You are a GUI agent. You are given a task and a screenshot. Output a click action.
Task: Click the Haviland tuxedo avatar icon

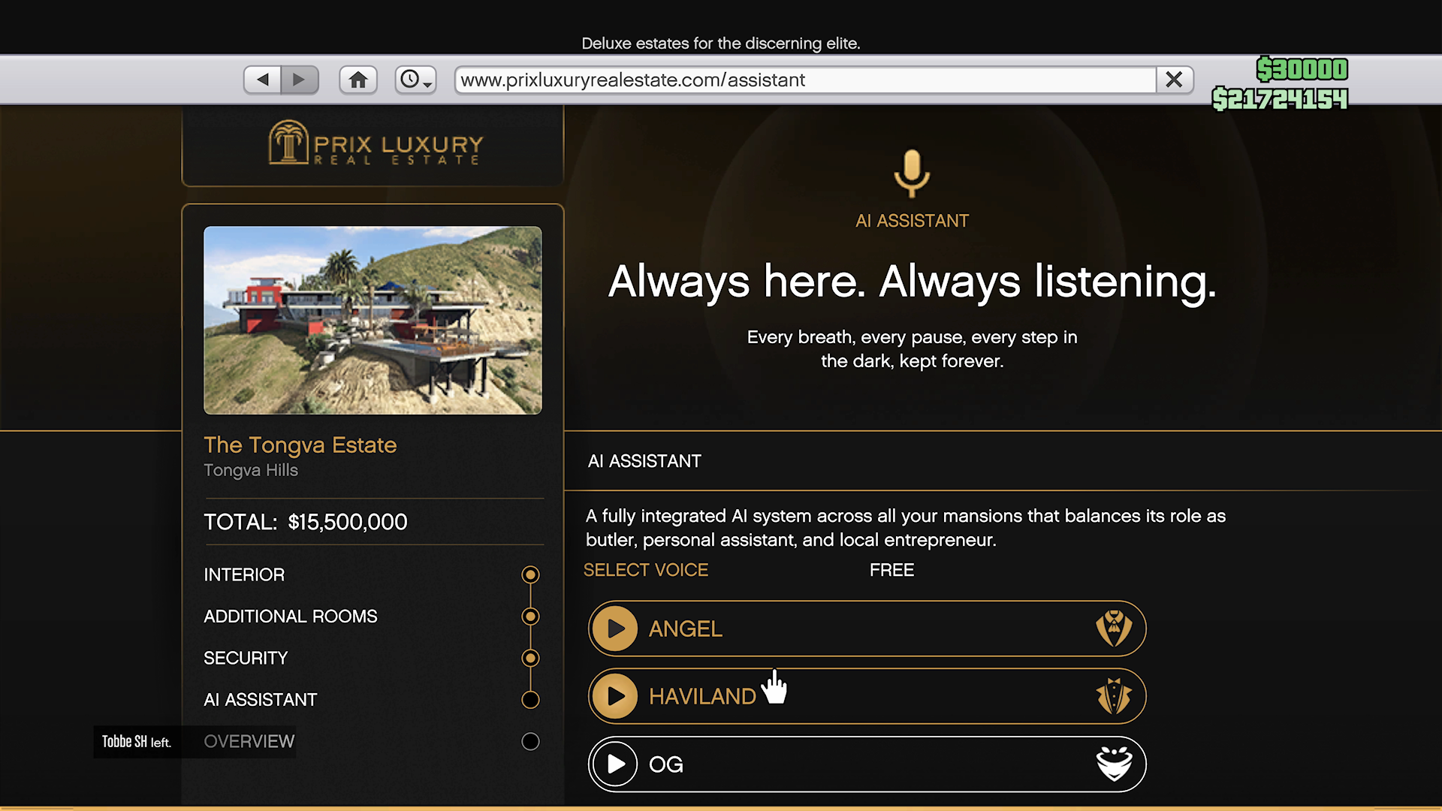[1113, 696]
